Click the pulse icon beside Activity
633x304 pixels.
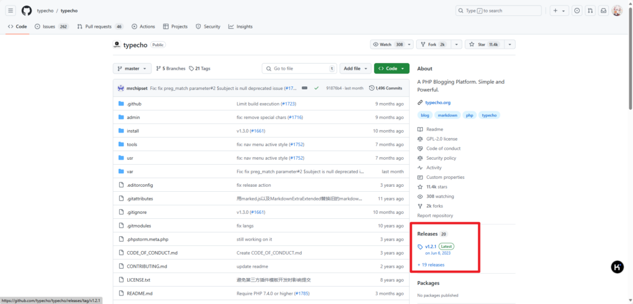[420, 168]
